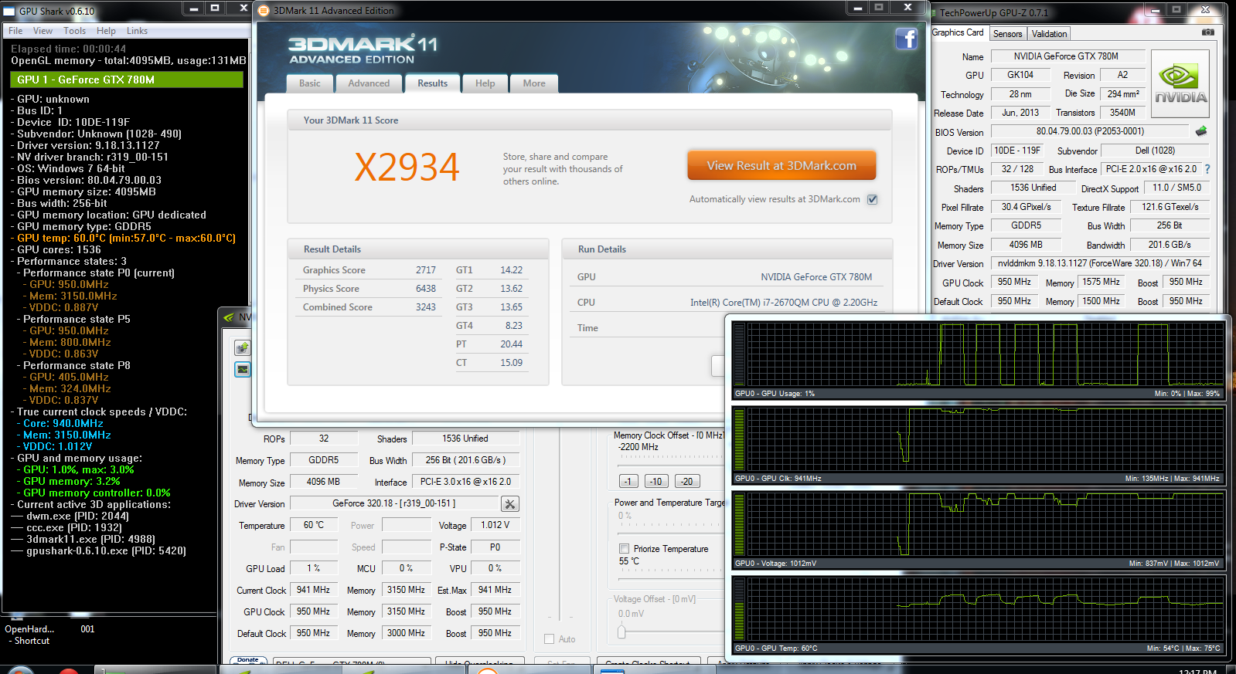Click 3DMark 11 title bar icon
The width and height of the screenshot is (1236, 674).
point(264,11)
